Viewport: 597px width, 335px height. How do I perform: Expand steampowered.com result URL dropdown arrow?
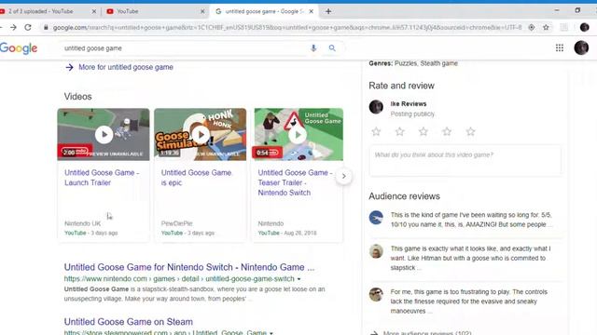pos(271,333)
